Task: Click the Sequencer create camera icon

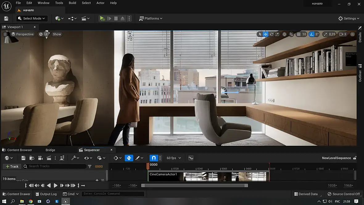Action: [x=40, y=158]
